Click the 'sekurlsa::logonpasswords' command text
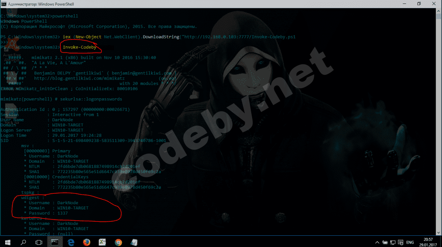Image resolution: width=442 pixels, height=247 pixels. [x=91, y=99]
